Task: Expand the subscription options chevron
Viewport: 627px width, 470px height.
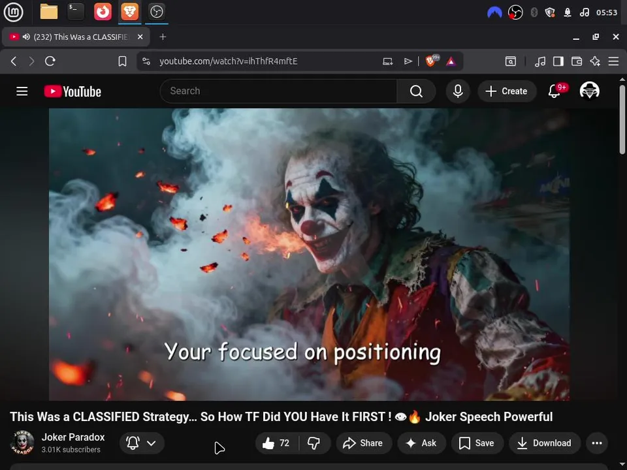Action: point(152,443)
